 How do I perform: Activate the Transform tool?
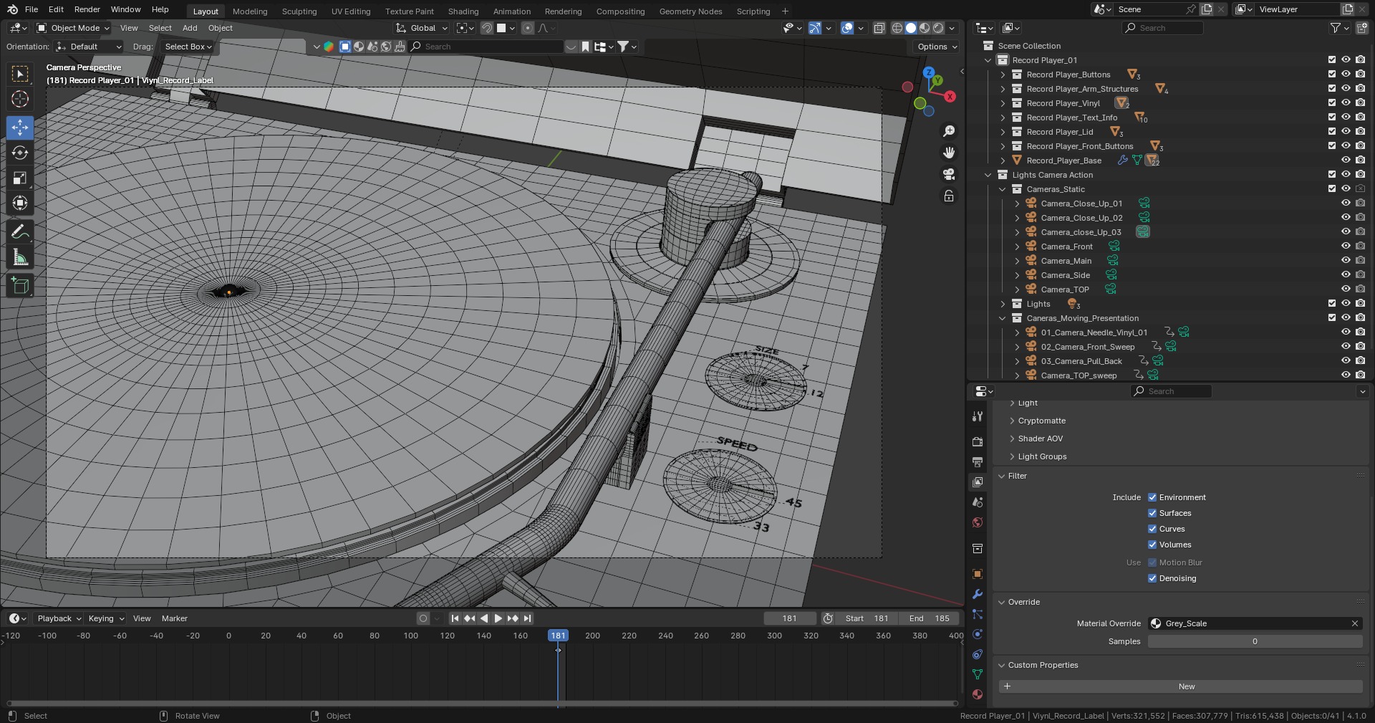(x=20, y=204)
